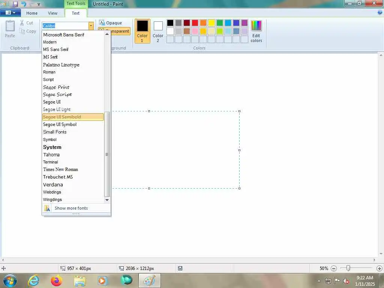Pick yellow color swatch
The height and width of the screenshot is (288, 384).
[211, 23]
